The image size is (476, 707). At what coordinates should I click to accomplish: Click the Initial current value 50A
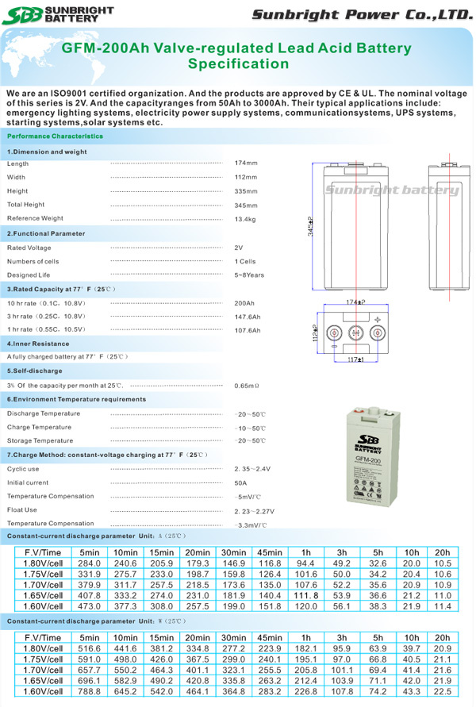[x=240, y=483]
